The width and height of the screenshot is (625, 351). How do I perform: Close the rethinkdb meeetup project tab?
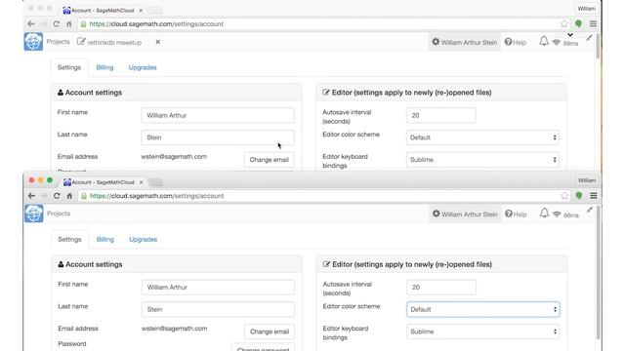point(158,42)
